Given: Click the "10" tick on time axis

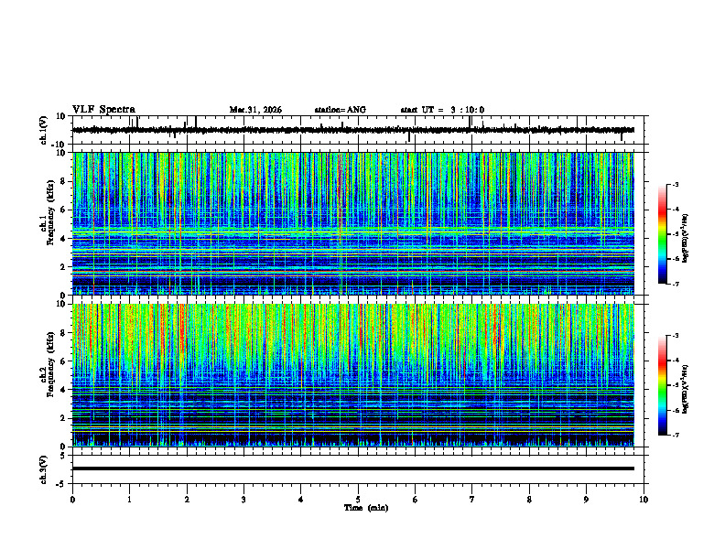Looking at the screenshot, I should [644, 500].
